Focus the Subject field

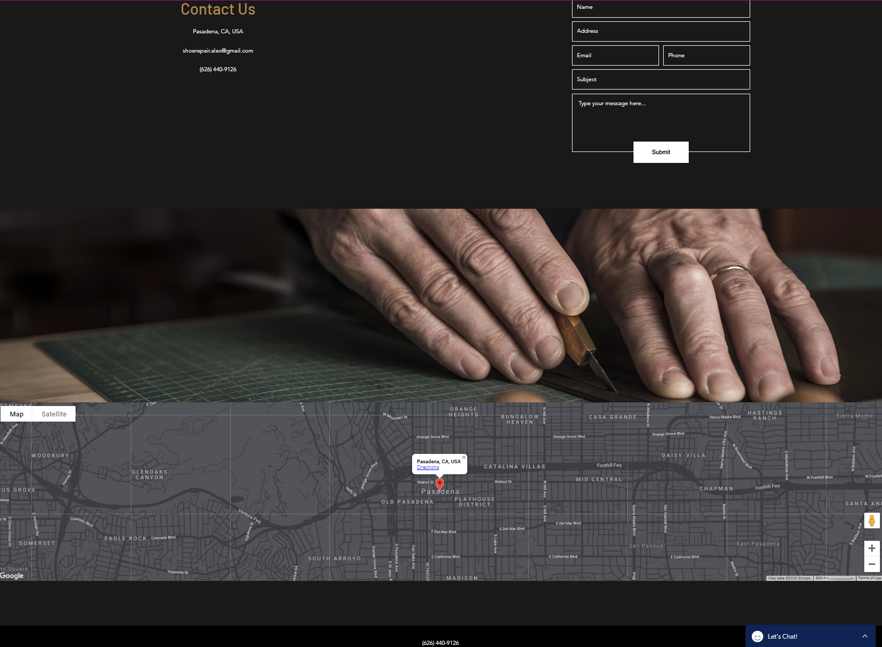[x=661, y=80]
